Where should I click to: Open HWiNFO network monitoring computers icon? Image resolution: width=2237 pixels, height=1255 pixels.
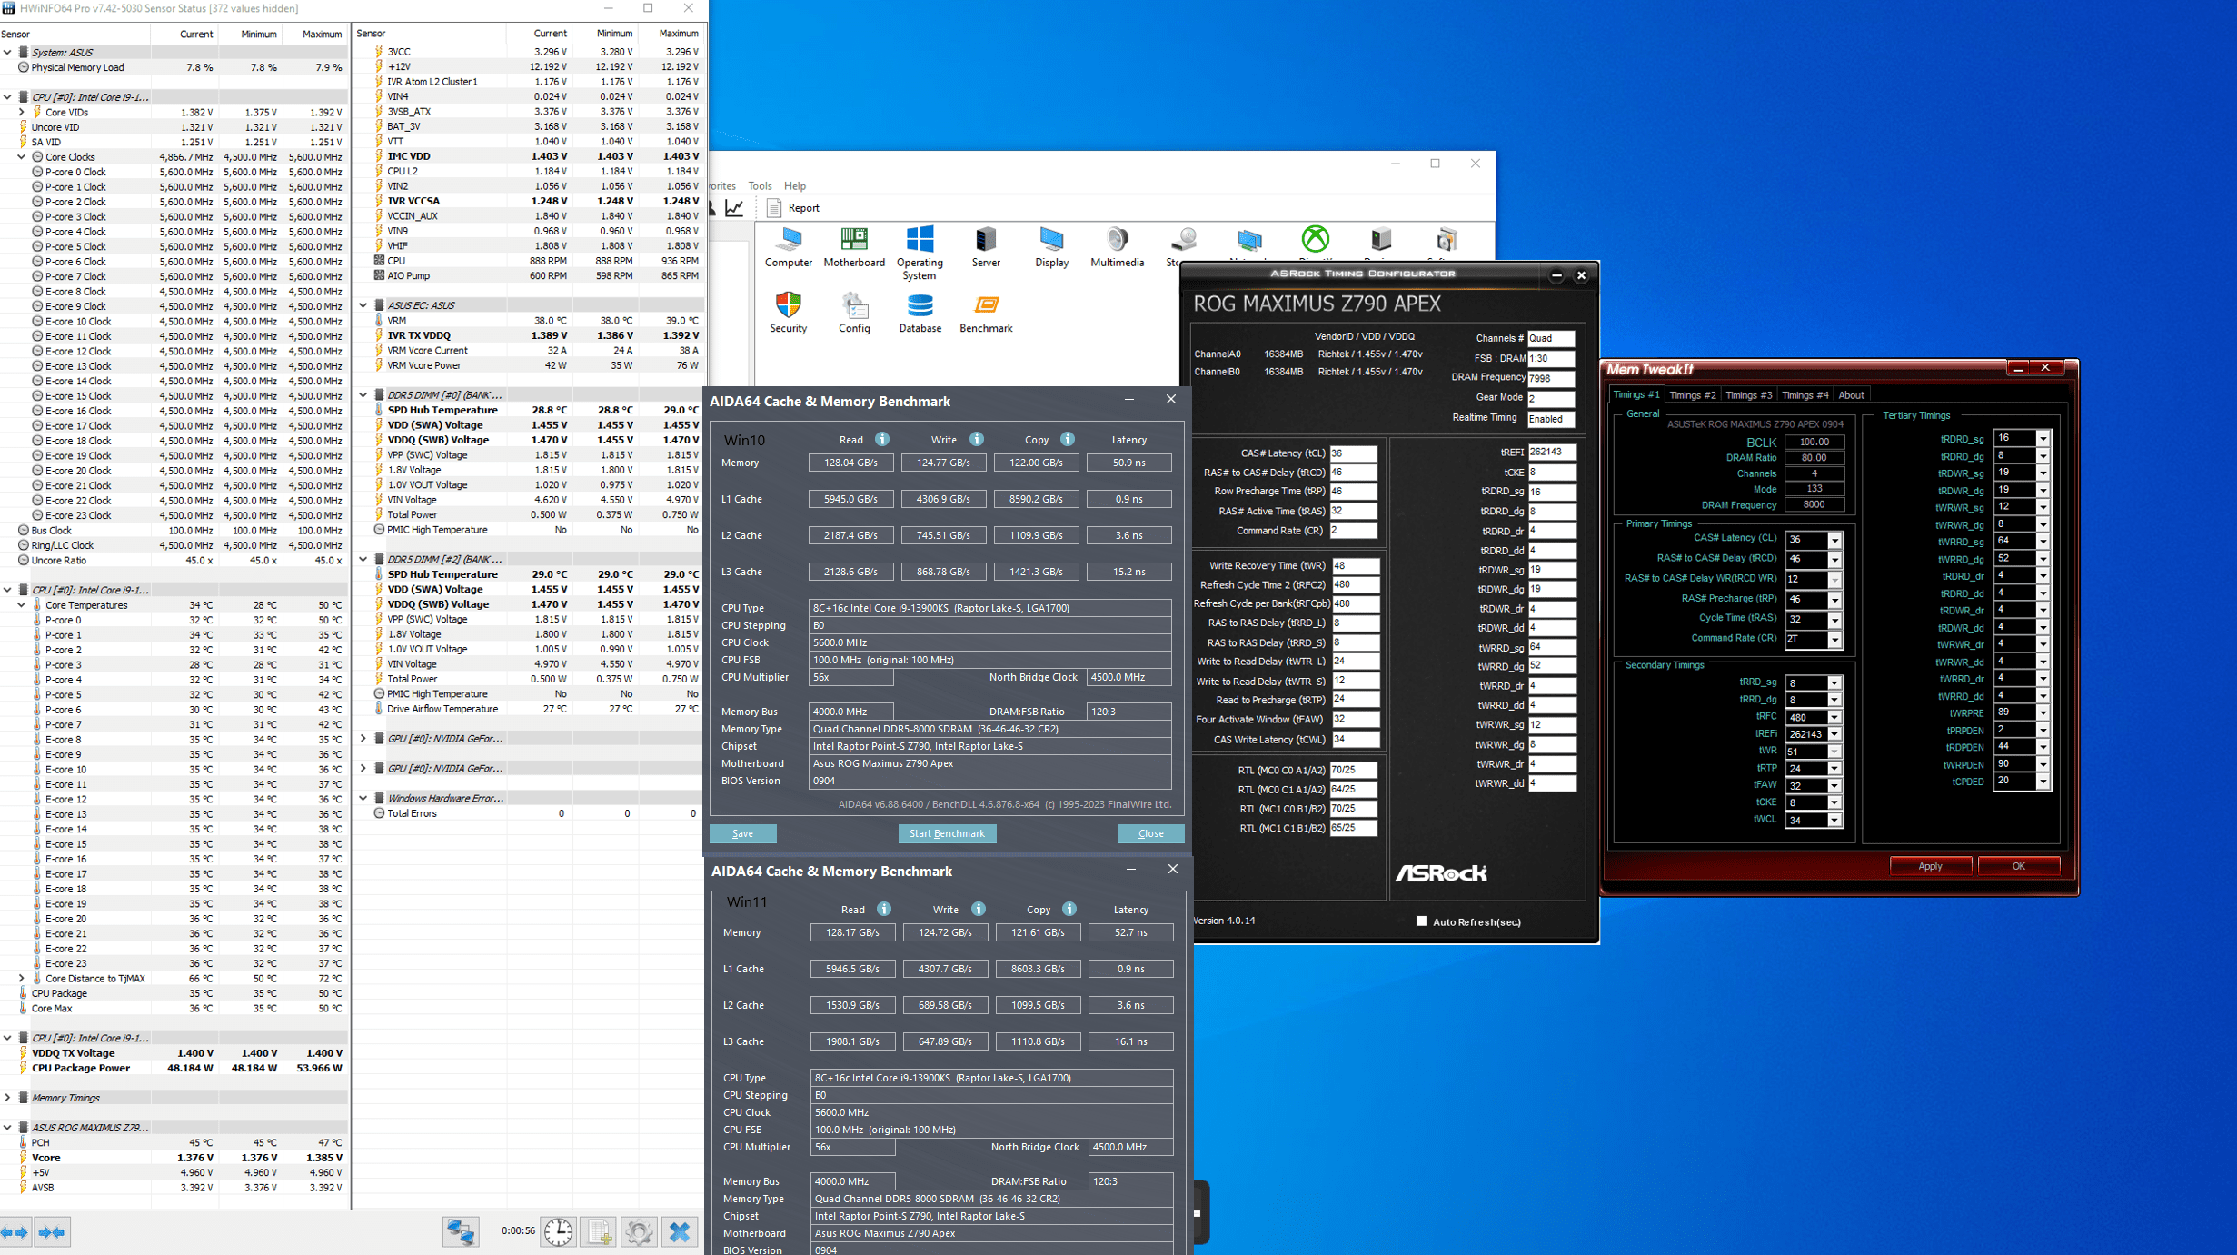point(461,1231)
